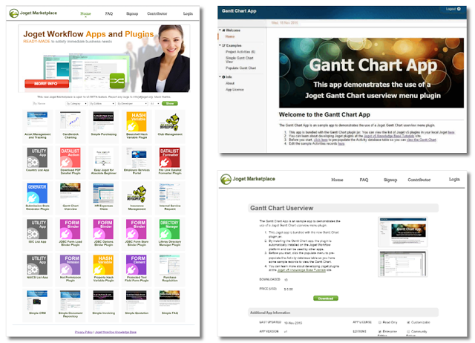The image size is (475, 343).
Task: Click the red MORE INFO button
Action: click(46, 84)
